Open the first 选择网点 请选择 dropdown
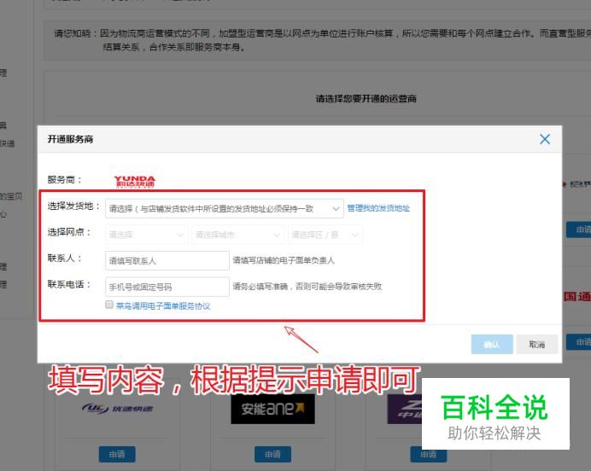The image size is (591, 471). pos(146,235)
